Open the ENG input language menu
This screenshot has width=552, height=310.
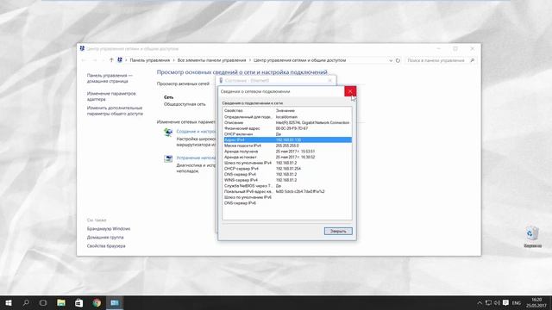point(517,302)
